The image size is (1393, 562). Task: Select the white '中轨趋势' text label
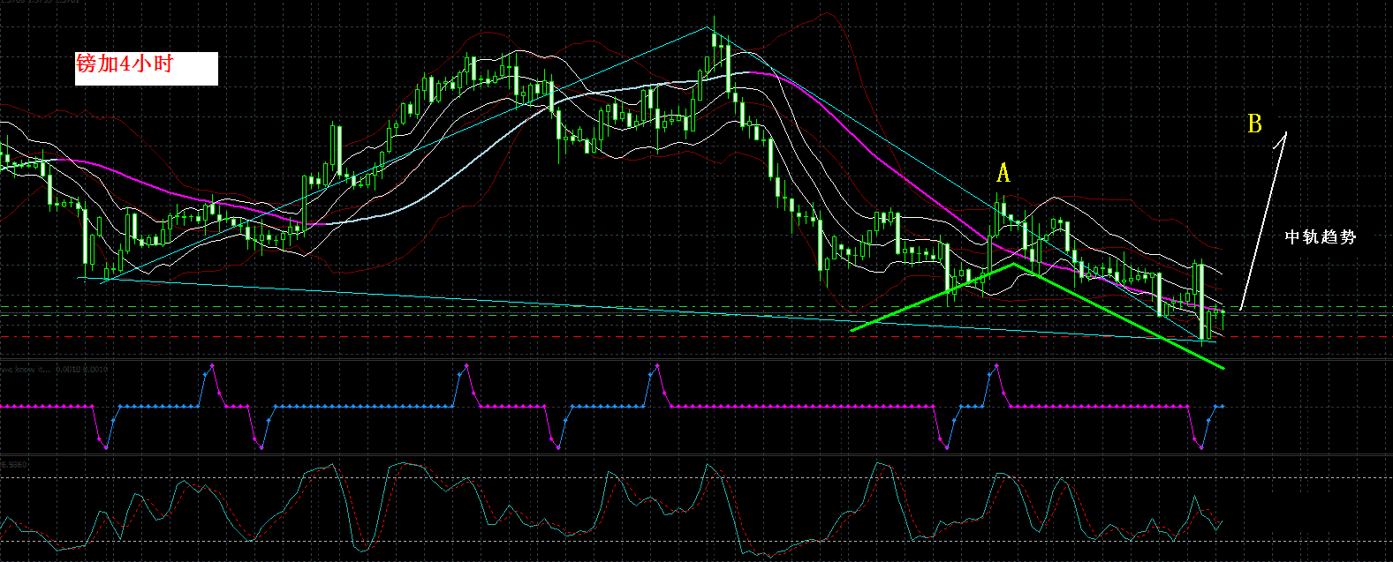tap(1321, 236)
